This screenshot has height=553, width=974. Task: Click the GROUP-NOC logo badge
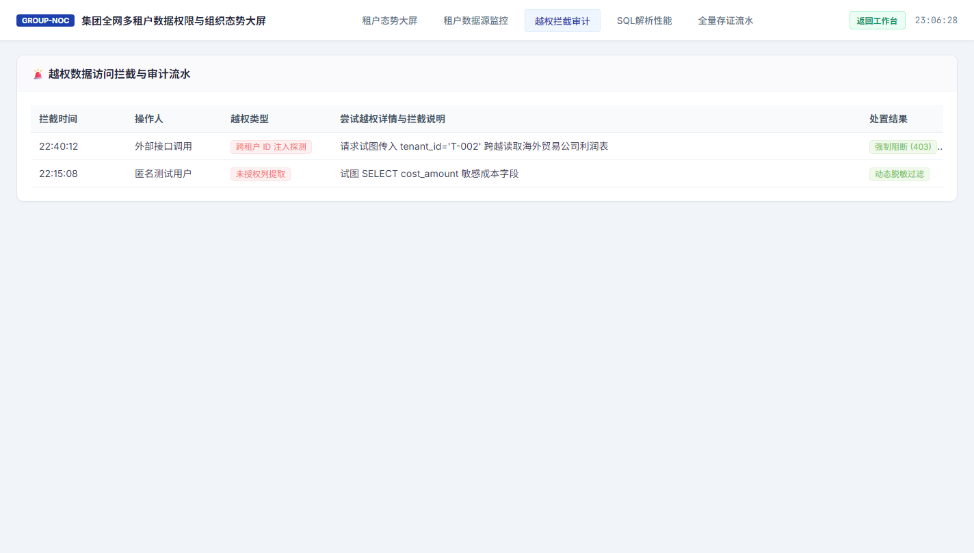(45, 21)
